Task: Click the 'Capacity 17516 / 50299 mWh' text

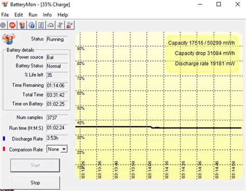Action: [x=201, y=43]
